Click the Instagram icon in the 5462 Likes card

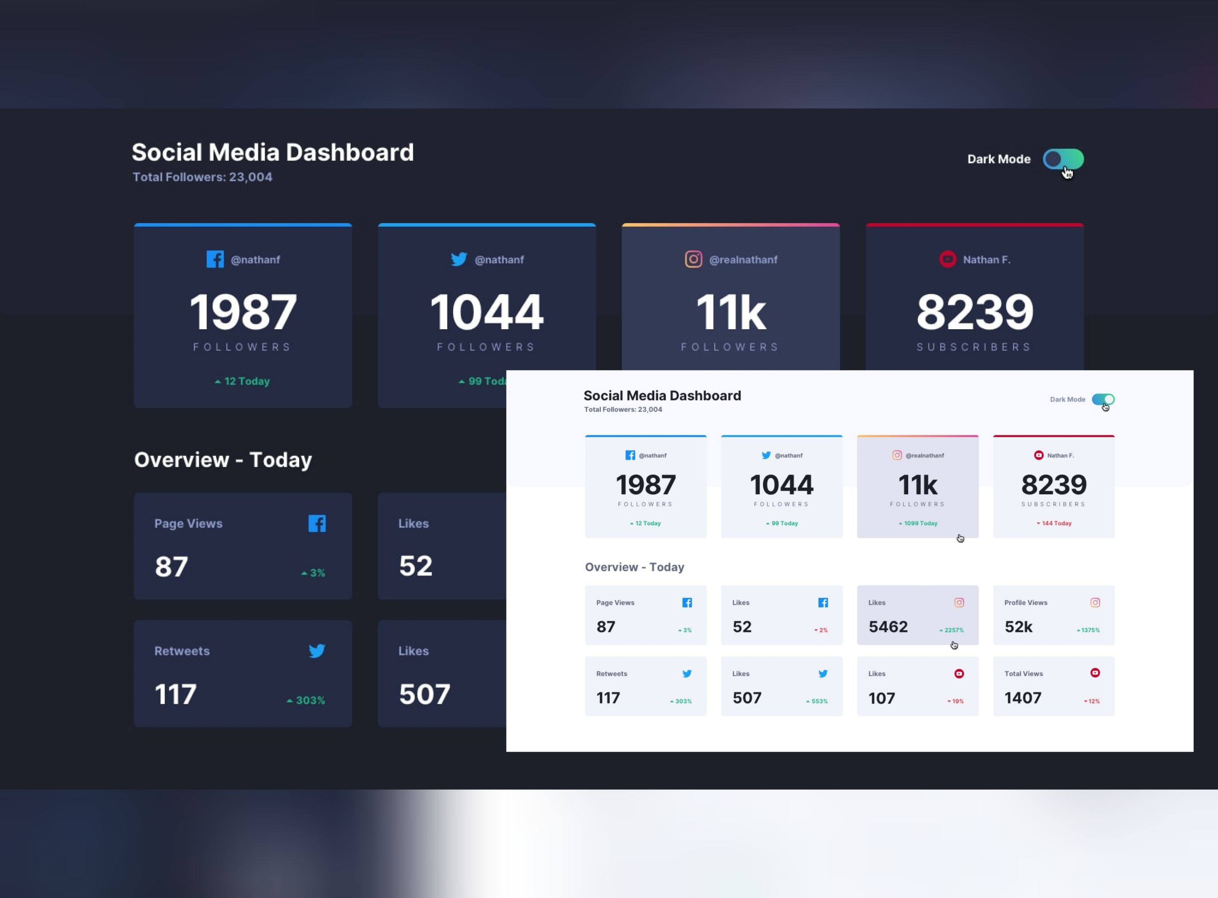(959, 603)
